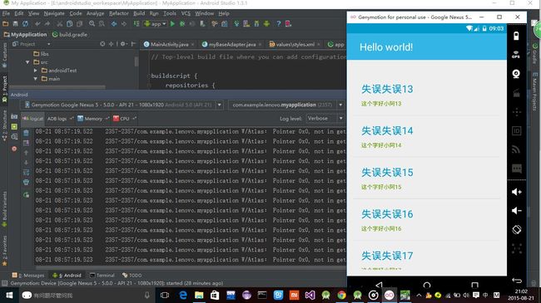Click the Save All disk icon
The height and width of the screenshot is (303, 541).
(x=15, y=24)
